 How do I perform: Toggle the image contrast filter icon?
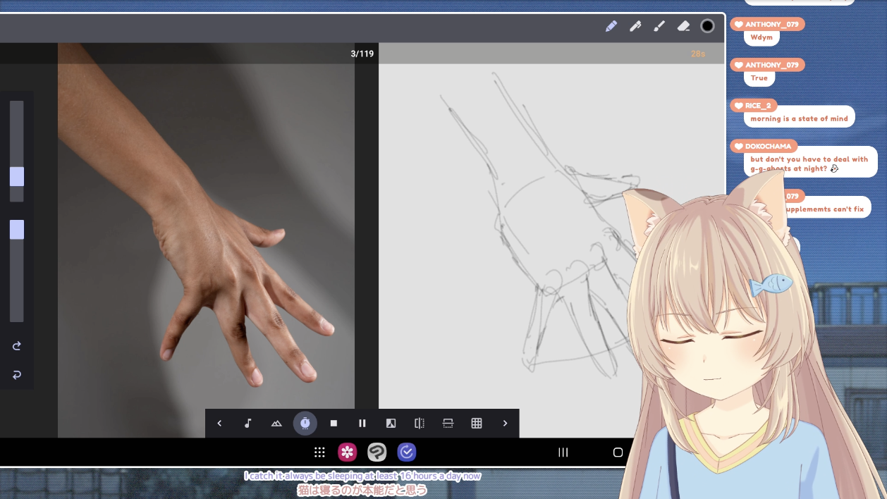tap(391, 424)
